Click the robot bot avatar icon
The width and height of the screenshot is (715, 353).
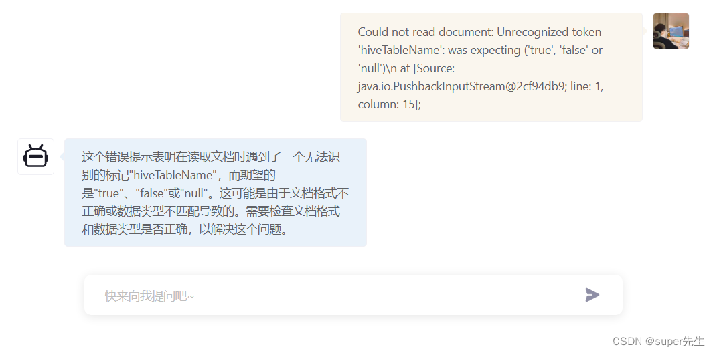(x=35, y=156)
